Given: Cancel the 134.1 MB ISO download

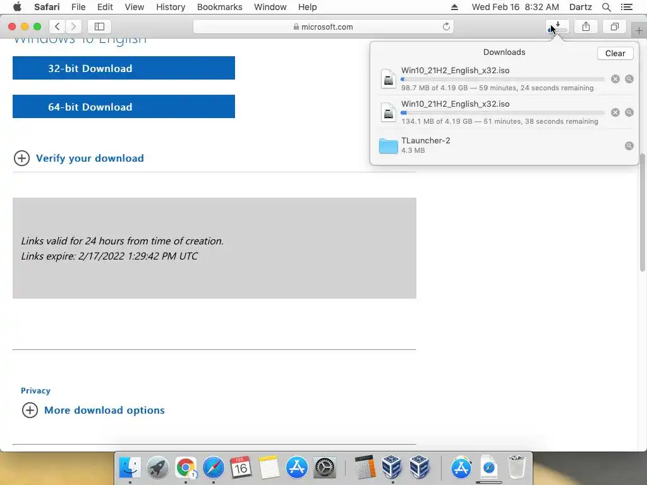Looking at the screenshot, I should pos(615,112).
